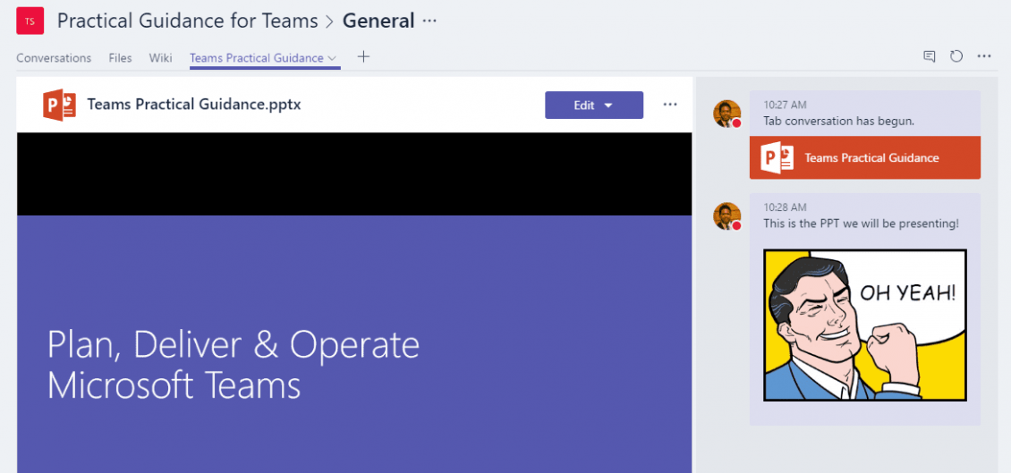Toggle the tab conversation chat icon
Screen dimensions: 1011x473
pyautogui.click(x=929, y=56)
